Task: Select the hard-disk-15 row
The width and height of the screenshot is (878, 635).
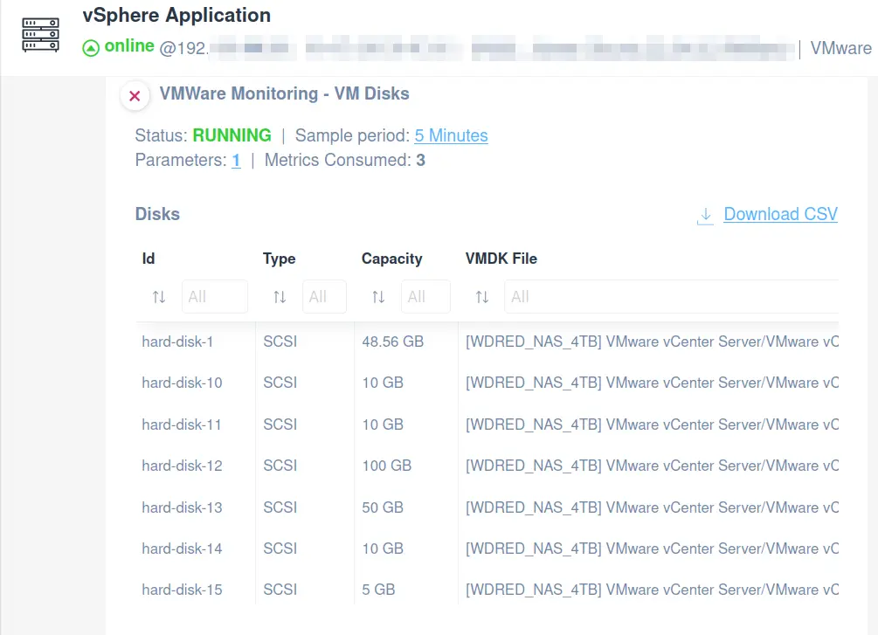Action: point(182,590)
